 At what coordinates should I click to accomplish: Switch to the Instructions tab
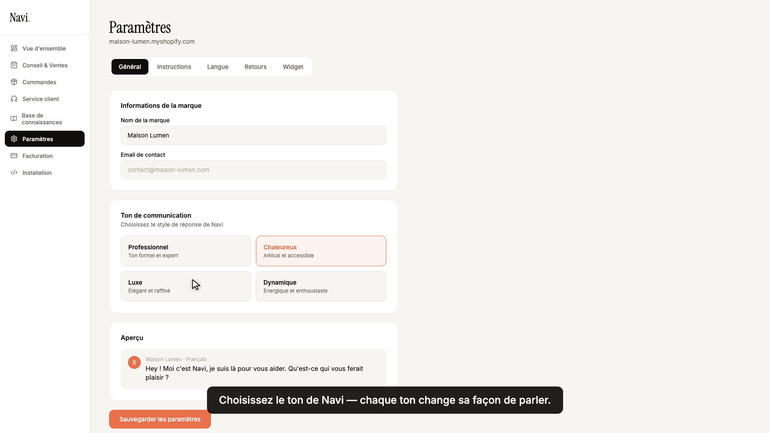point(174,67)
